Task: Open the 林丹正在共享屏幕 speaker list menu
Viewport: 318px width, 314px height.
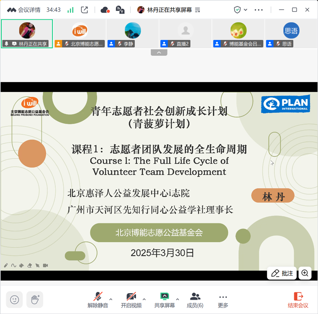Action: [x=197, y=10]
